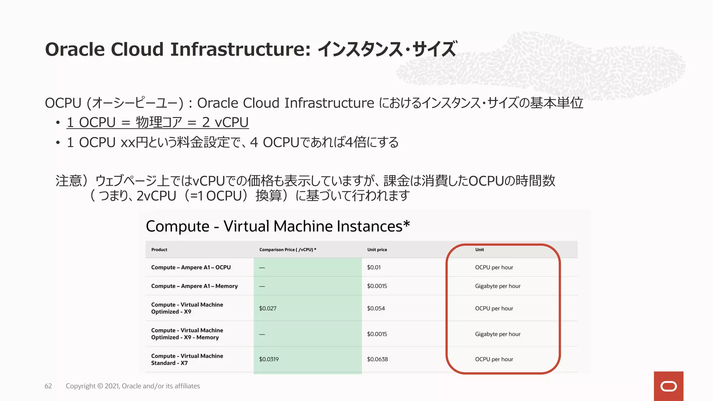Click comparison price '$0.0319'

click(x=269, y=359)
